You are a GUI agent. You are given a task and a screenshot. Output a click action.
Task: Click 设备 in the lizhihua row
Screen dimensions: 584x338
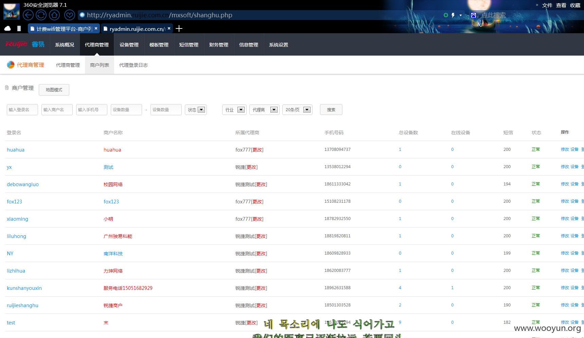(574, 270)
